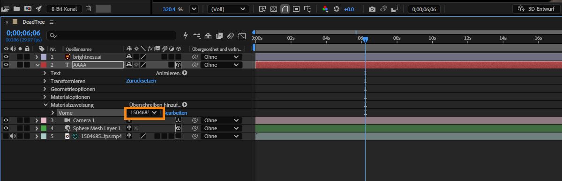The image size is (562, 181).
Task: Open resolution (Voll) dropdown
Action: (228, 9)
